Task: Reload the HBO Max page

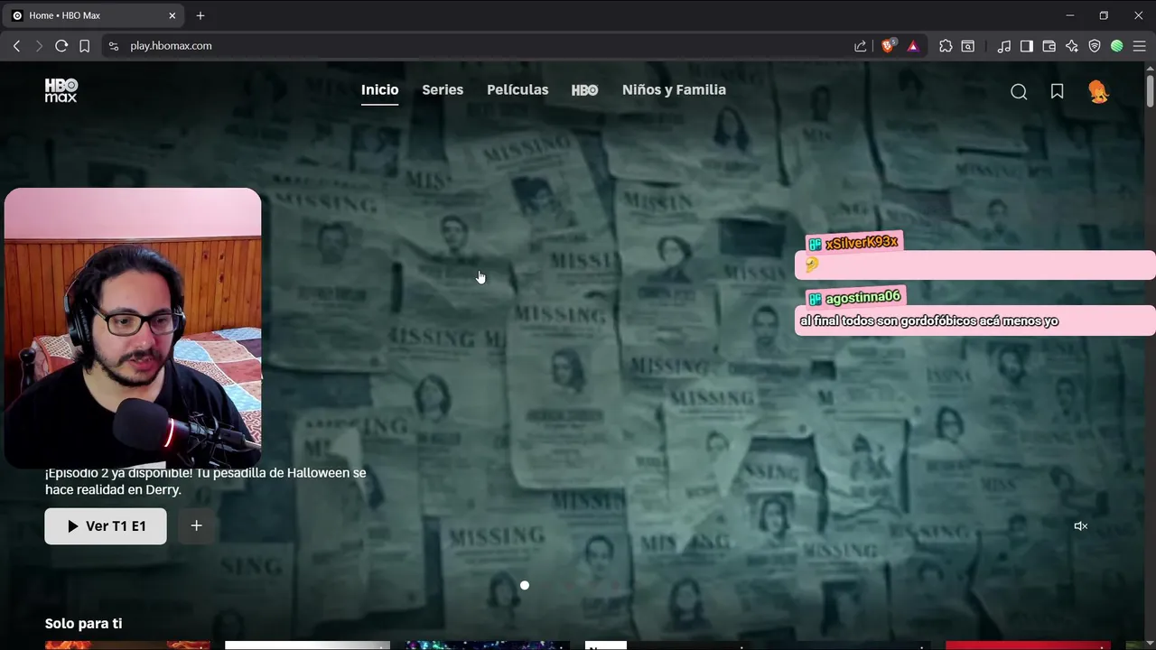Action: [61, 46]
